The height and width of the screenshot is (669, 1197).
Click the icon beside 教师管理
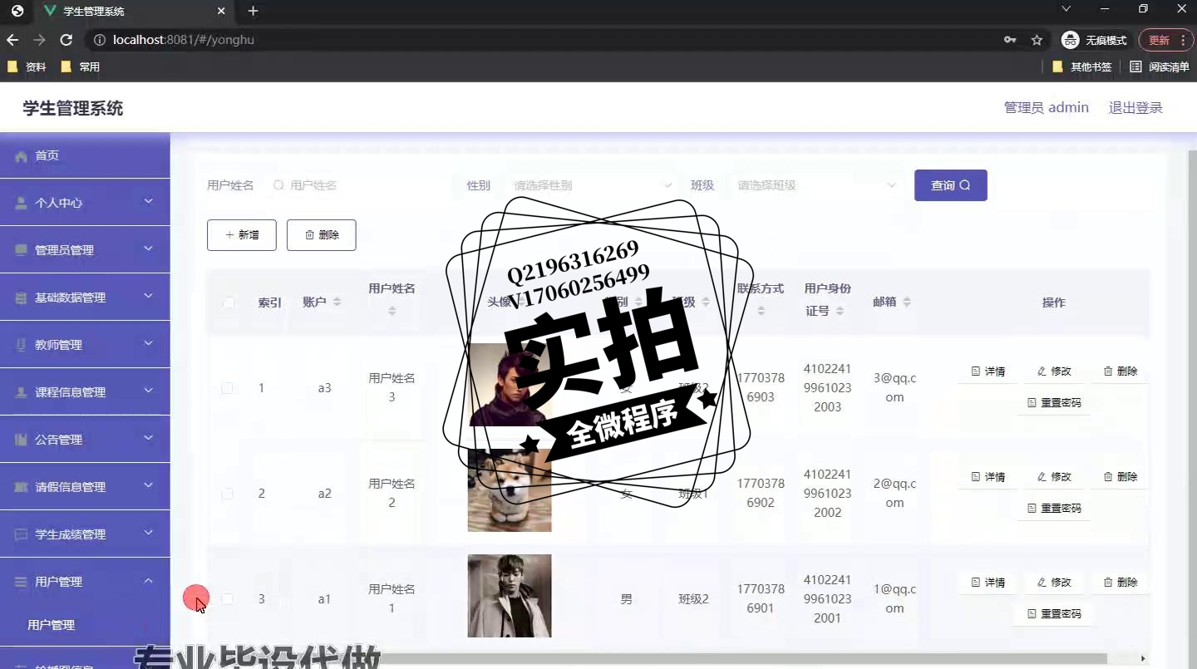[22, 345]
